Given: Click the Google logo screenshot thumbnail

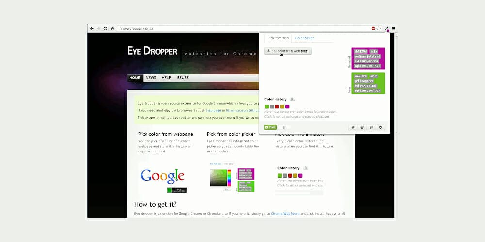Looking at the screenshot, I should coord(162,179).
